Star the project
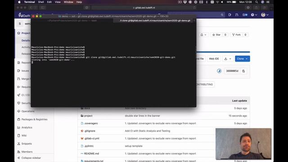 tap(216, 35)
